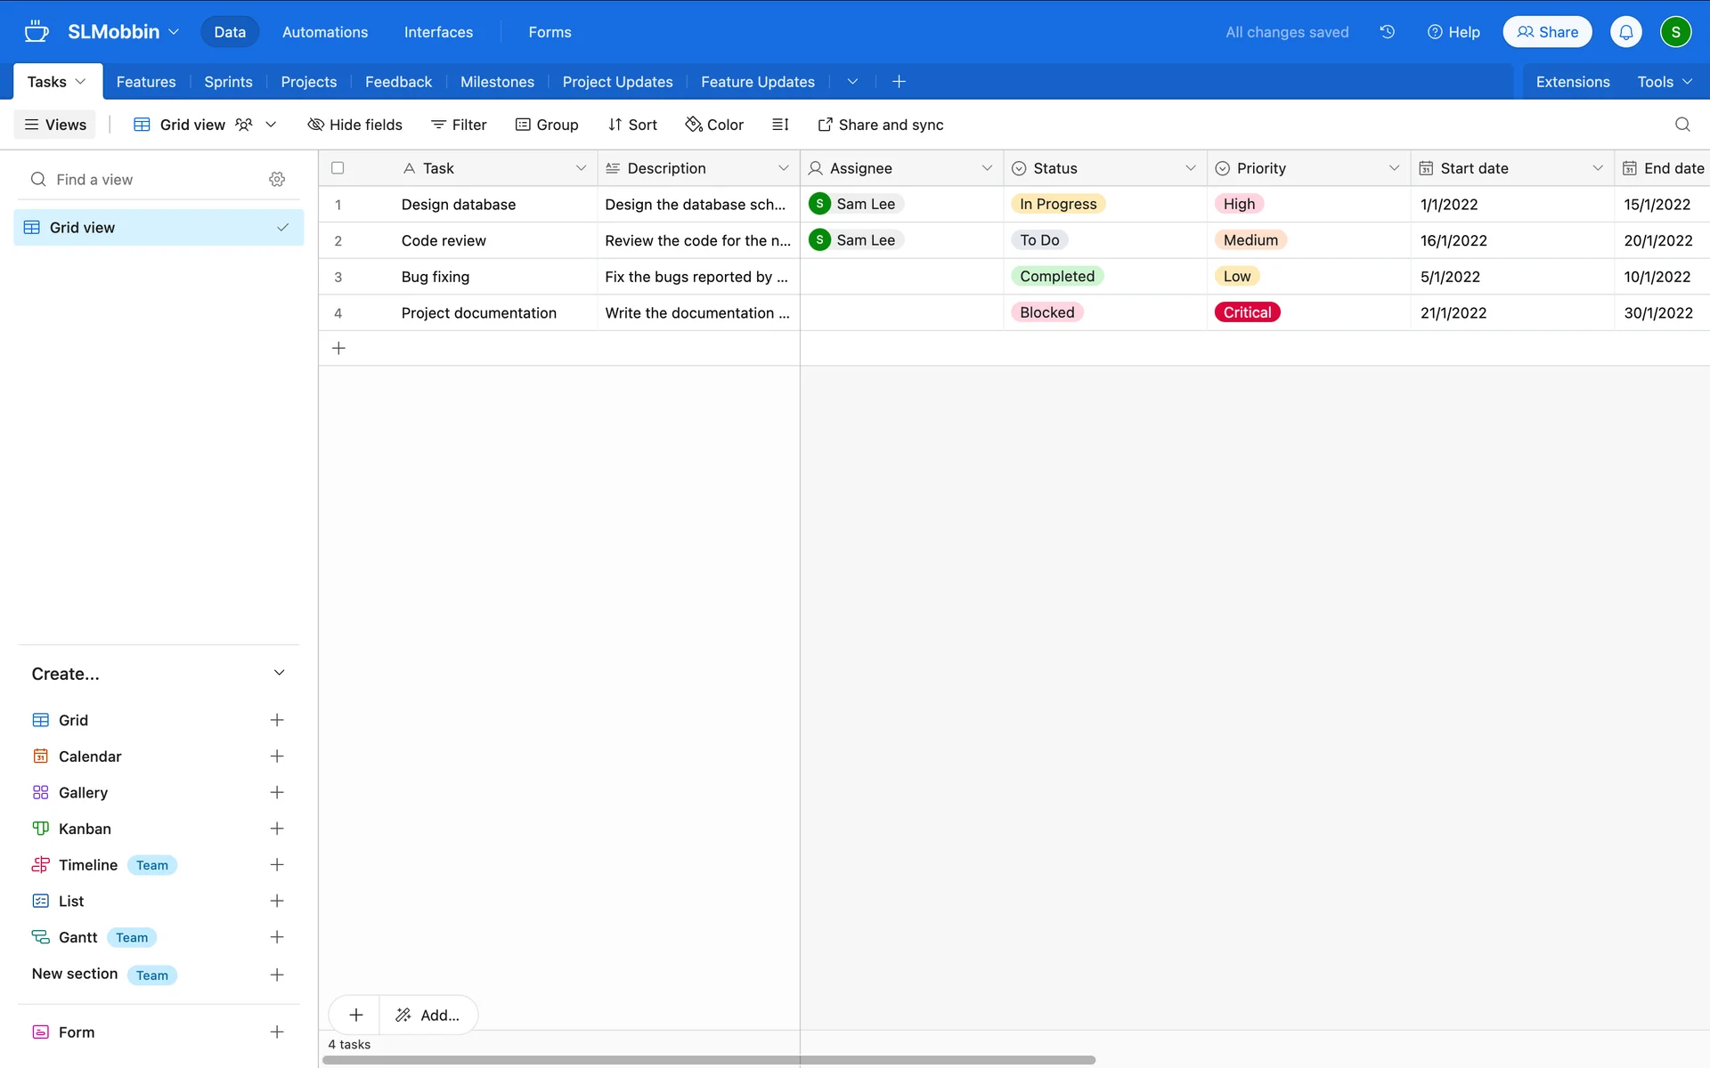Collapse the Create section chevron

pos(279,674)
